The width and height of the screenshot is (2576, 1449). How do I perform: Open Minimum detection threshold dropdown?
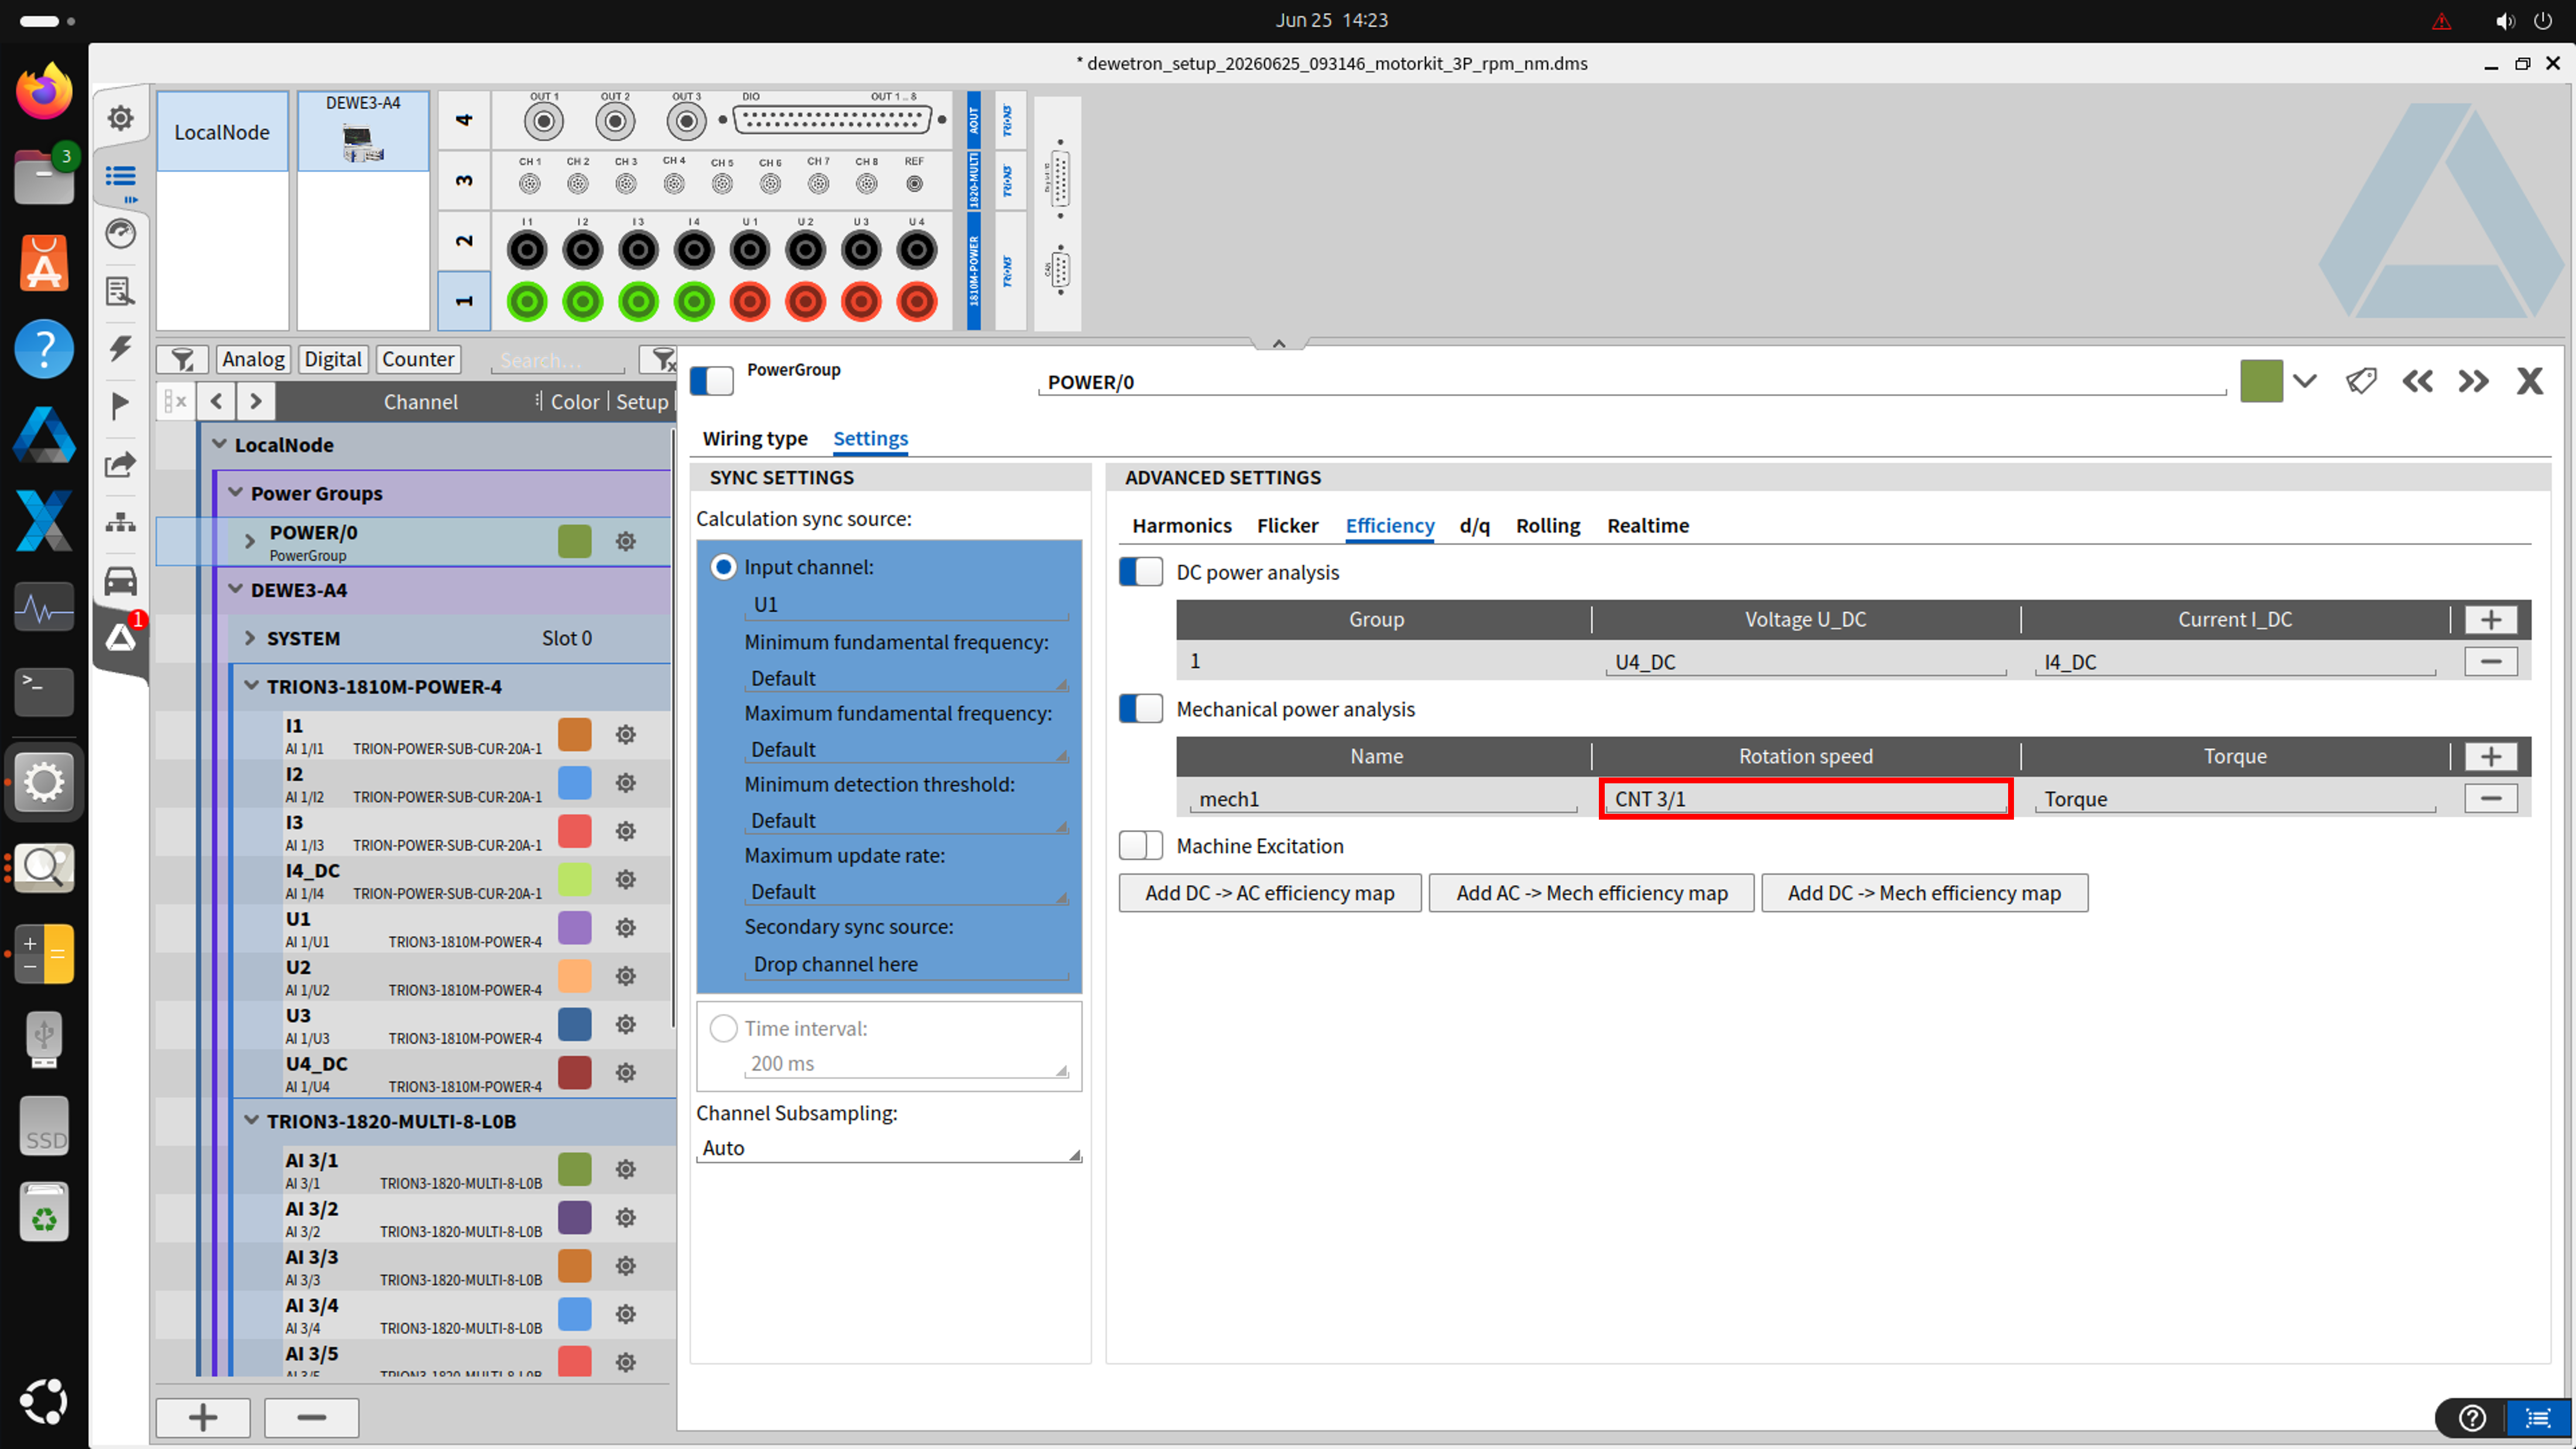[x=907, y=821]
